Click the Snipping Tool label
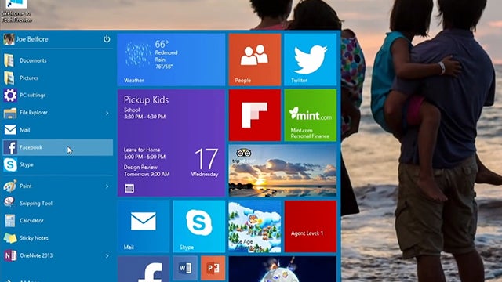502x282 pixels. tap(36, 204)
